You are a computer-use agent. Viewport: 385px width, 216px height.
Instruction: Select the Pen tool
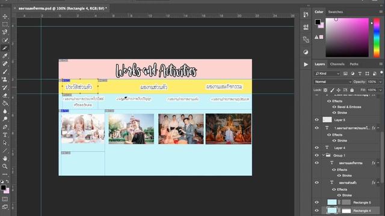tap(5, 127)
